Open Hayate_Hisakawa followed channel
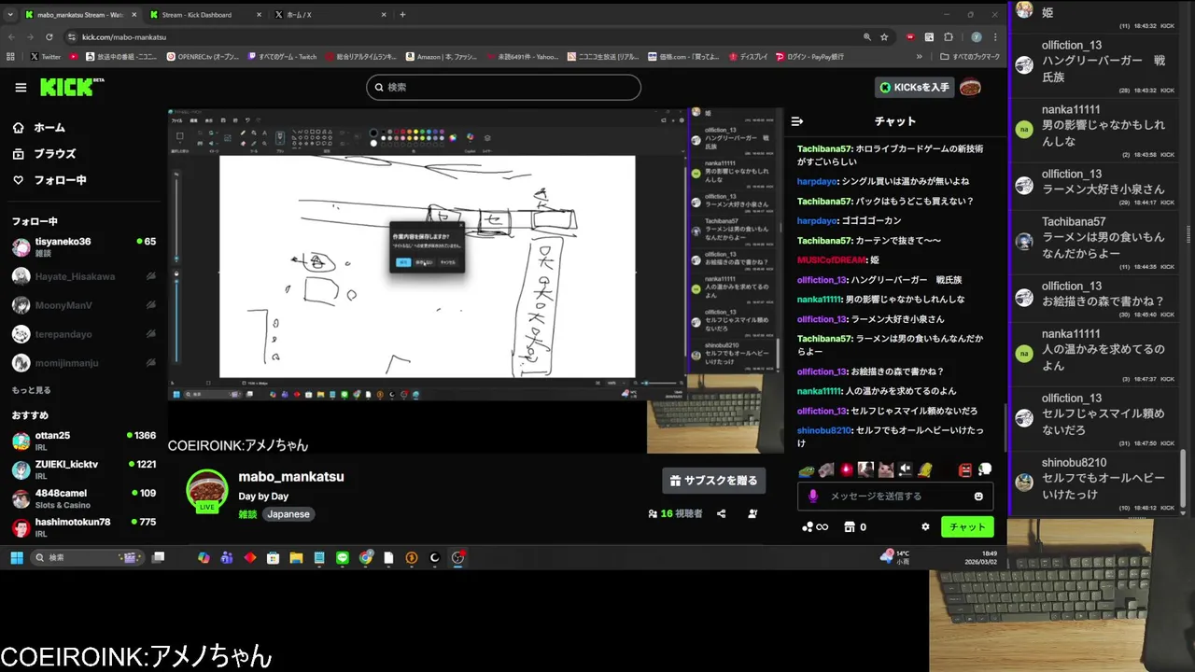The image size is (1195, 672). point(84,276)
